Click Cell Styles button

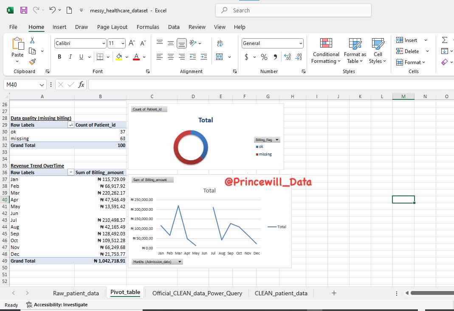tap(378, 51)
